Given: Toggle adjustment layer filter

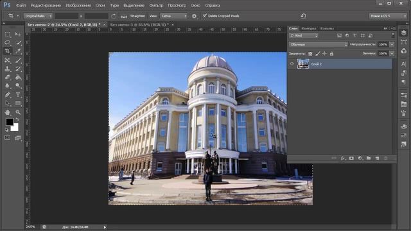Looking at the screenshot, I should (x=347, y=36).
